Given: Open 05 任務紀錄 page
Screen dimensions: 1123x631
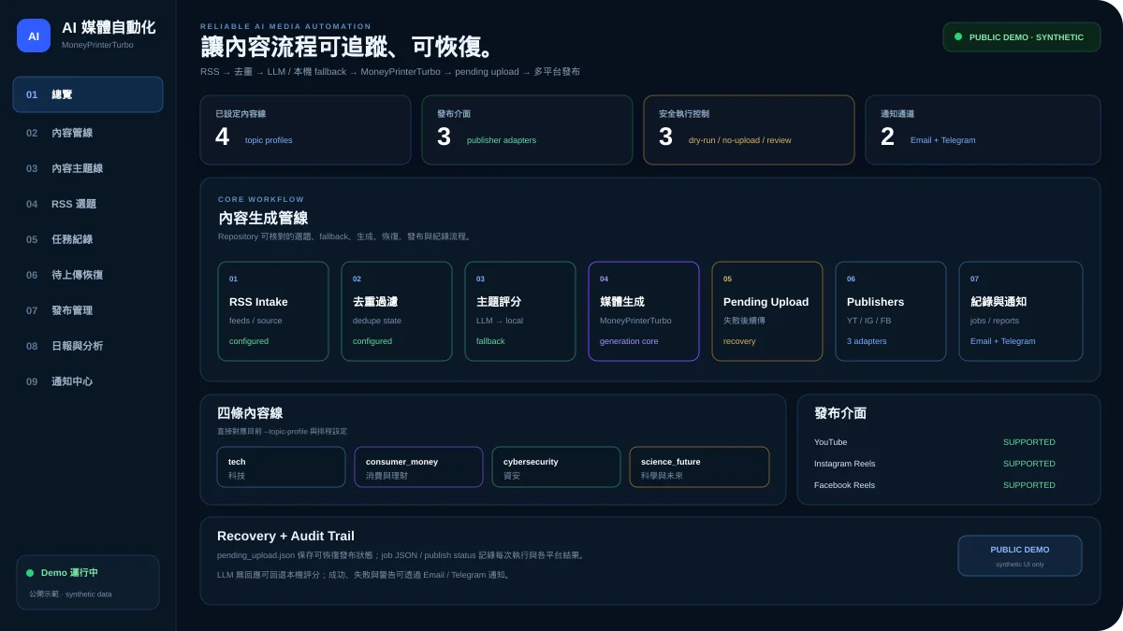Looking at the screenshot, I should [x=88, y=239].
